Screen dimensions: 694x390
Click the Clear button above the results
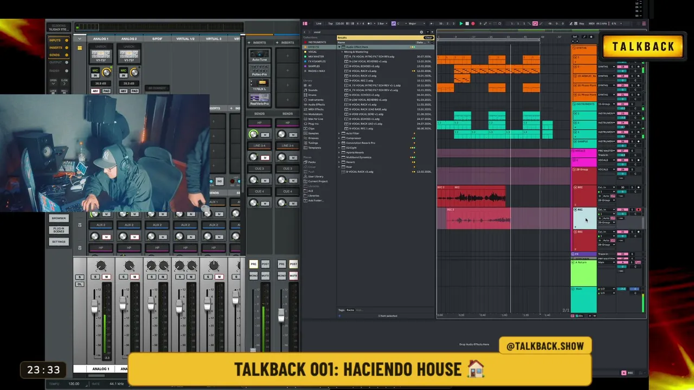(x=428, y=38)
